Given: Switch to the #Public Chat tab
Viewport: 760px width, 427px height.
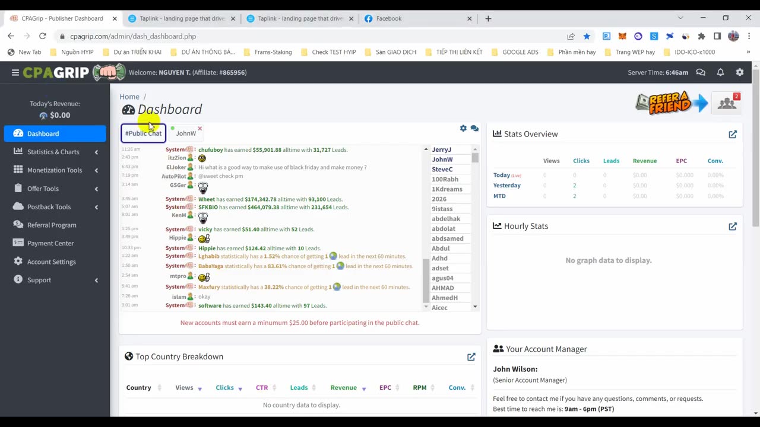Looking at the screenshot, I should click(143, 133).
